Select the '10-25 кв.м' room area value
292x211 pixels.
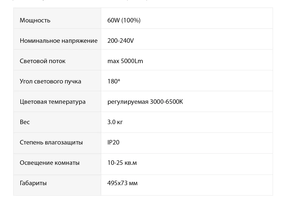point(122,163)
